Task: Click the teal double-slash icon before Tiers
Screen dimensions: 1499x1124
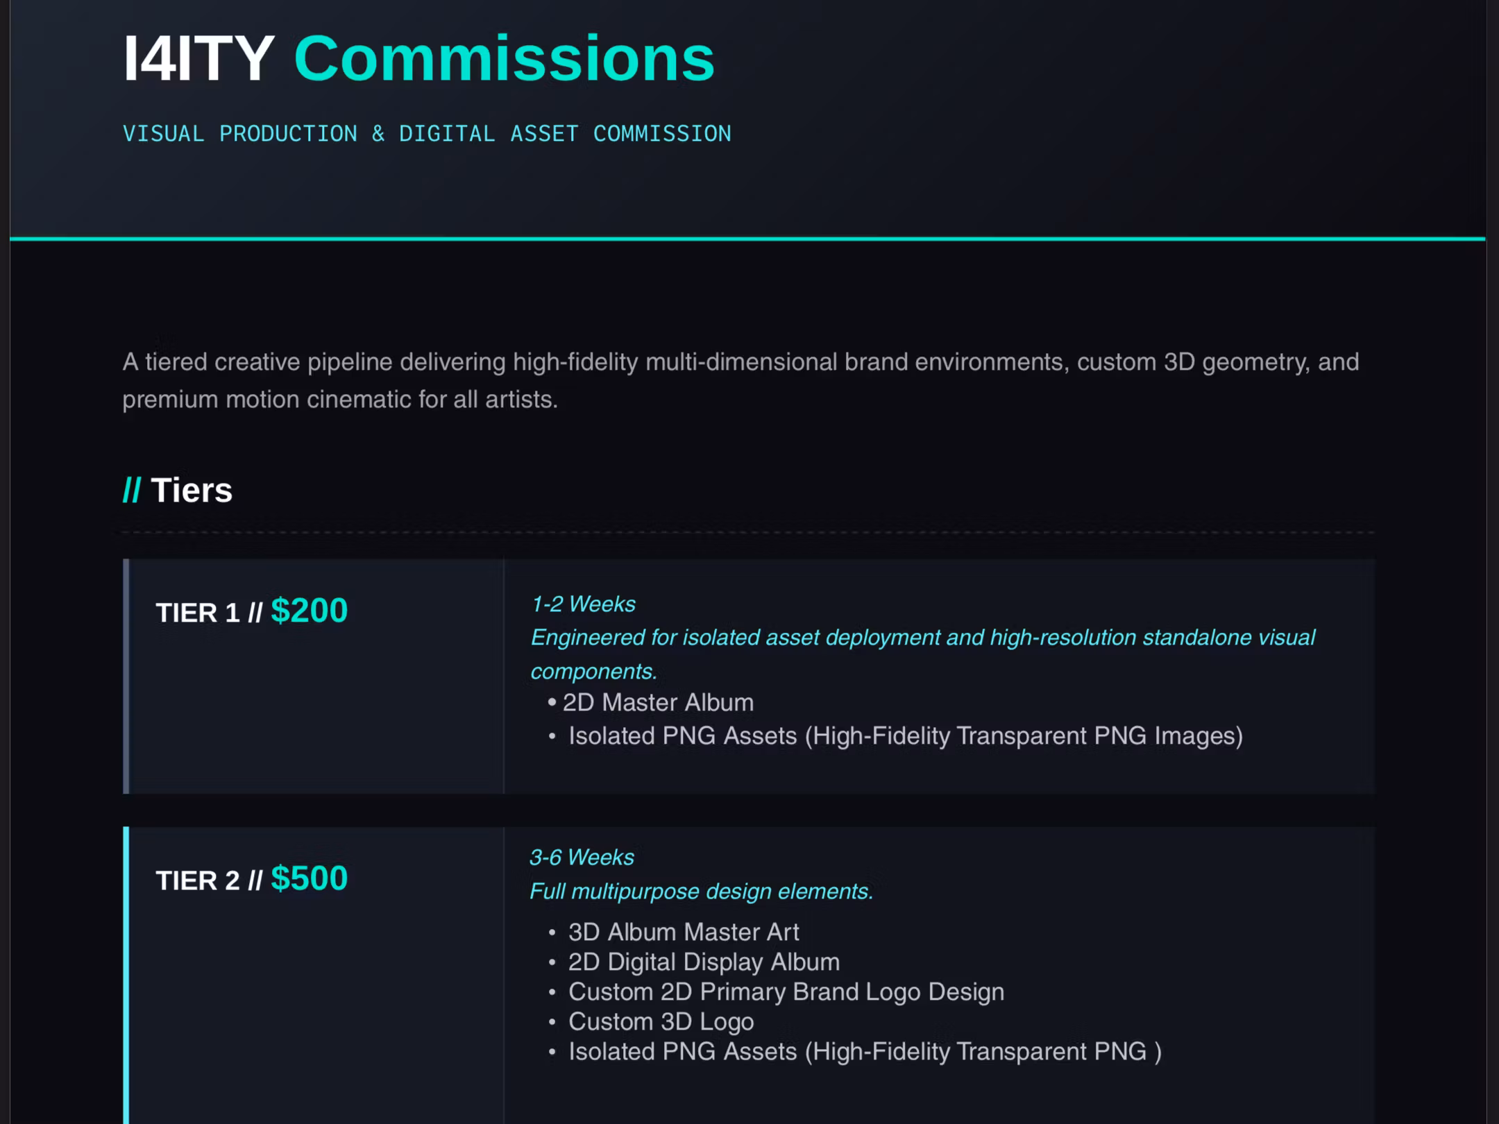Action: (132, 490)
